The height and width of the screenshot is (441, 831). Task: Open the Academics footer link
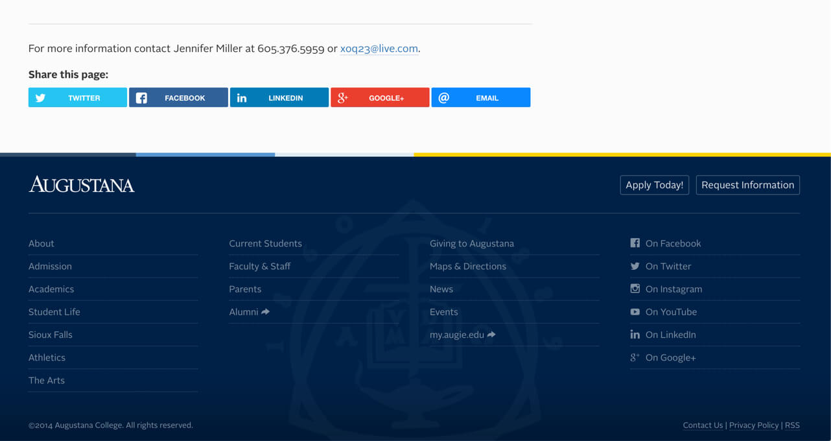coord(51,289)
